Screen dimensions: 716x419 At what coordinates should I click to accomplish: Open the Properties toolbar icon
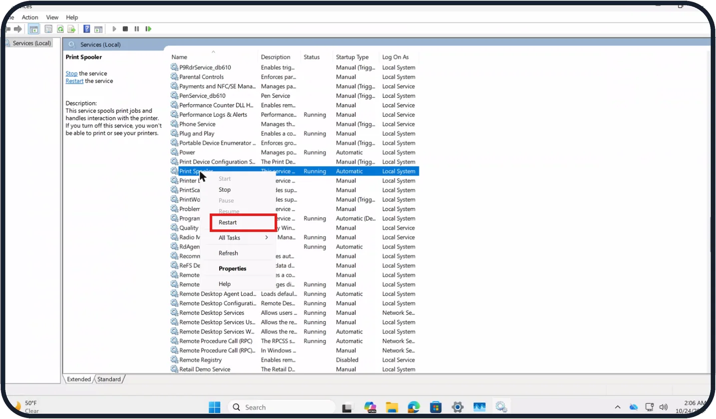[48, 29]
